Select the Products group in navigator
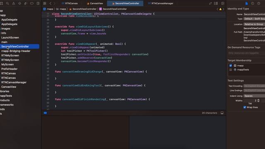Viewport: 265px width, 149px height. pyautogui.click(x=5, y=100)
